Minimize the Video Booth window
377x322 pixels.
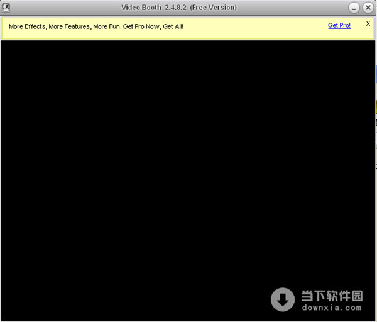354,8
